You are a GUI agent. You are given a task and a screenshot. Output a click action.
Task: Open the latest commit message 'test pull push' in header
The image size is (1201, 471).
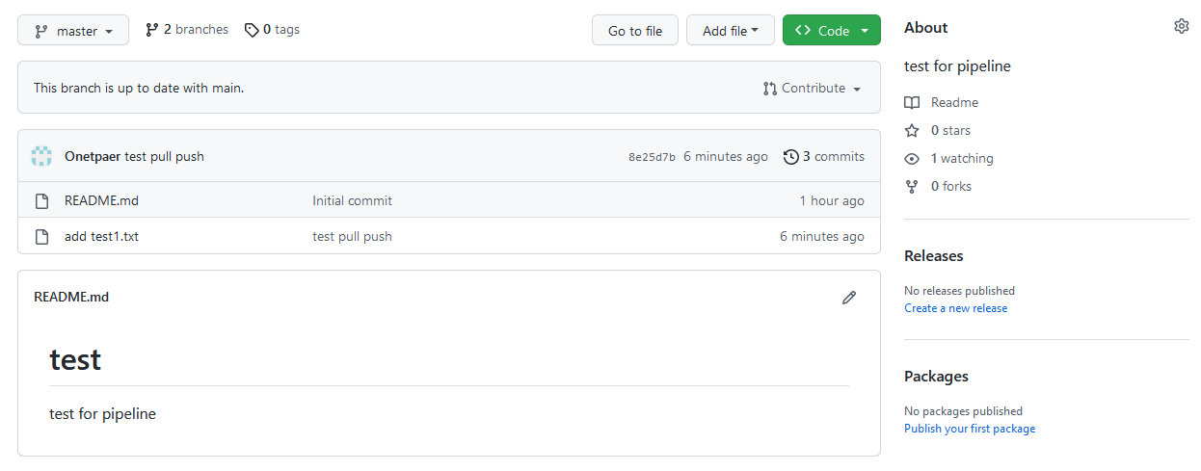(165, 156)
